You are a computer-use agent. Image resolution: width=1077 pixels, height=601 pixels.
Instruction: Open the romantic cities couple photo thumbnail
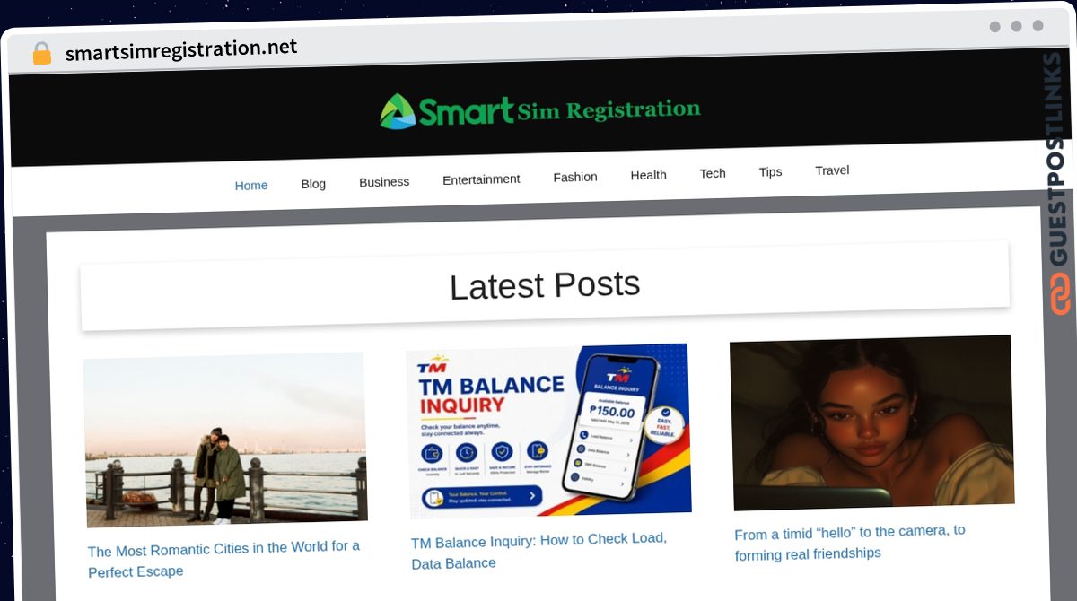(x=225, y=440)
